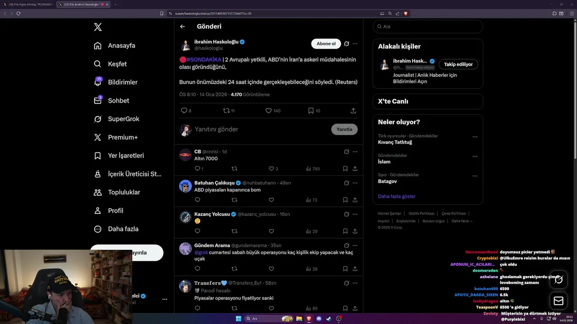The image size is (577, 324).
Task: Open floating messages envelope button
Action: tap(559, 301)
